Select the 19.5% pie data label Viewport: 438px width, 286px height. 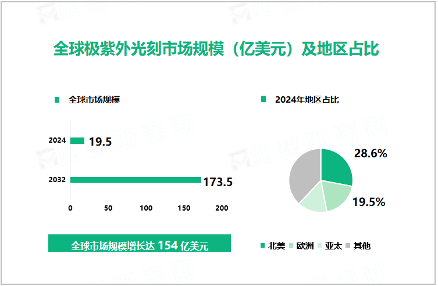[x=369, y=202]
